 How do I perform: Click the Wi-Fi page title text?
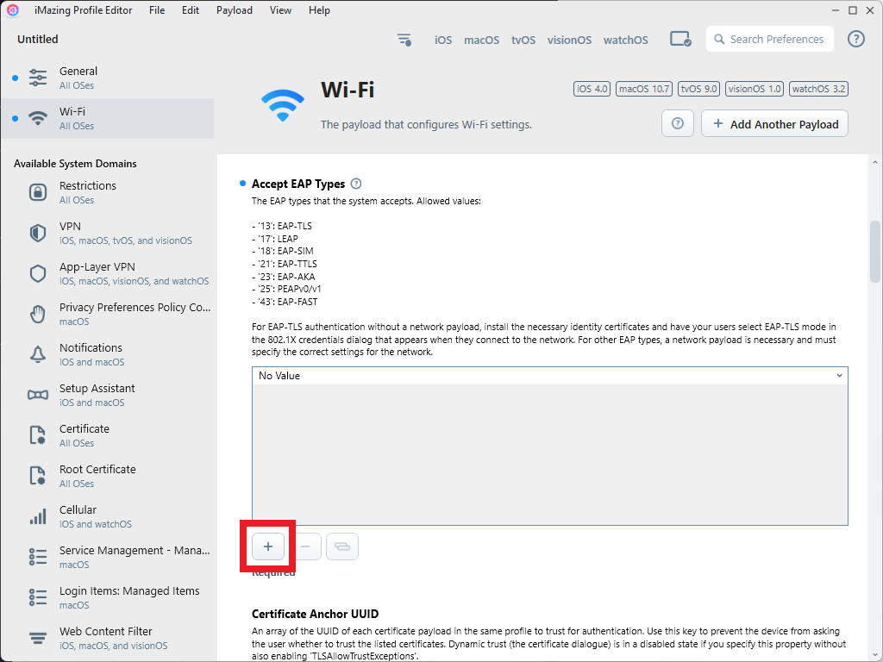point(348,90)
